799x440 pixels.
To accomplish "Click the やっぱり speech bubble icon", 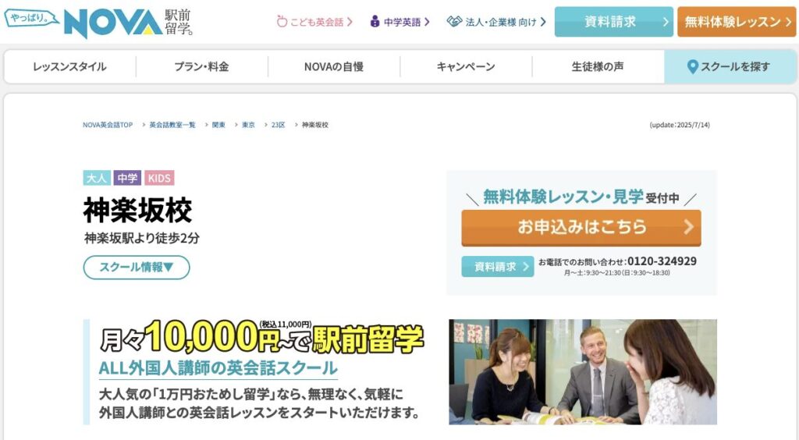I will tap(31, 19).
